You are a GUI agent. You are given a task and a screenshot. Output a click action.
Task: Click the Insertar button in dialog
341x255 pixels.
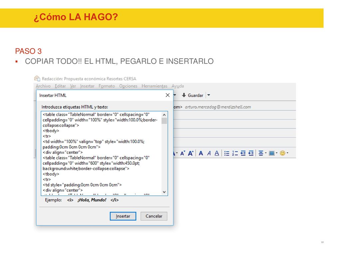(x=123, y=216)
